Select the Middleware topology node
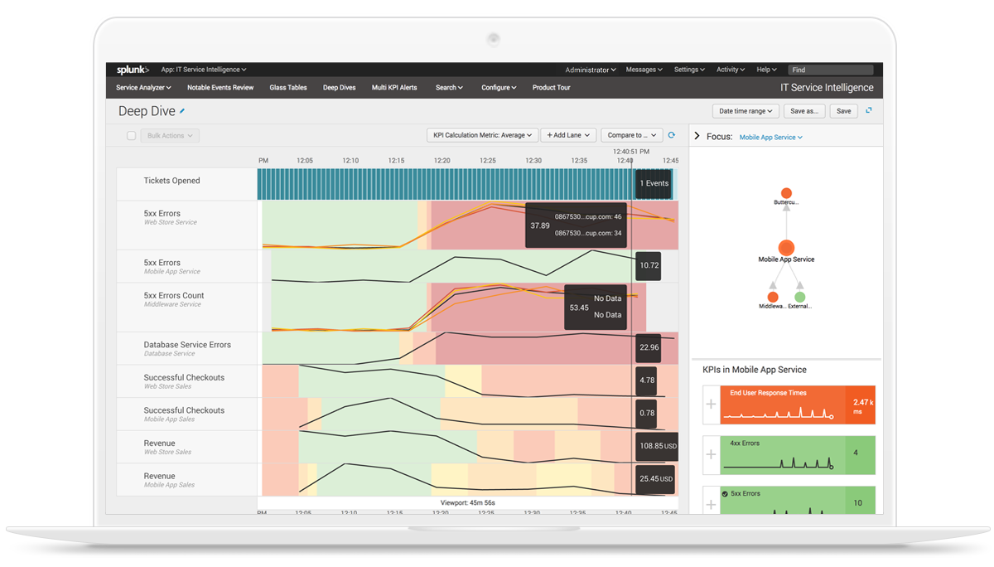This screenshot has width=994, height=567. (x=773, y=297)
